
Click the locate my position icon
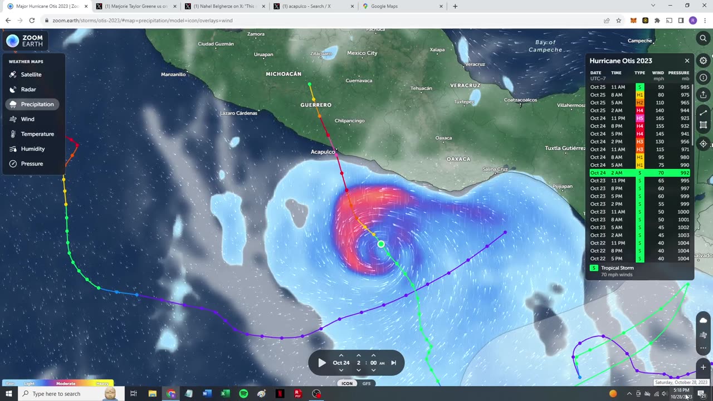click(x=703, y=144)
